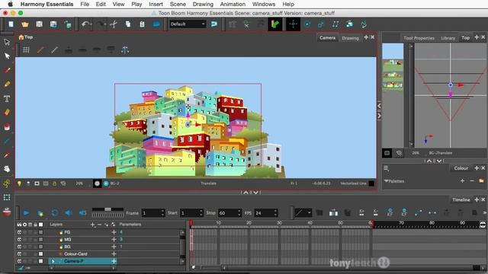Select the Text tool

[x=7, y=98]
